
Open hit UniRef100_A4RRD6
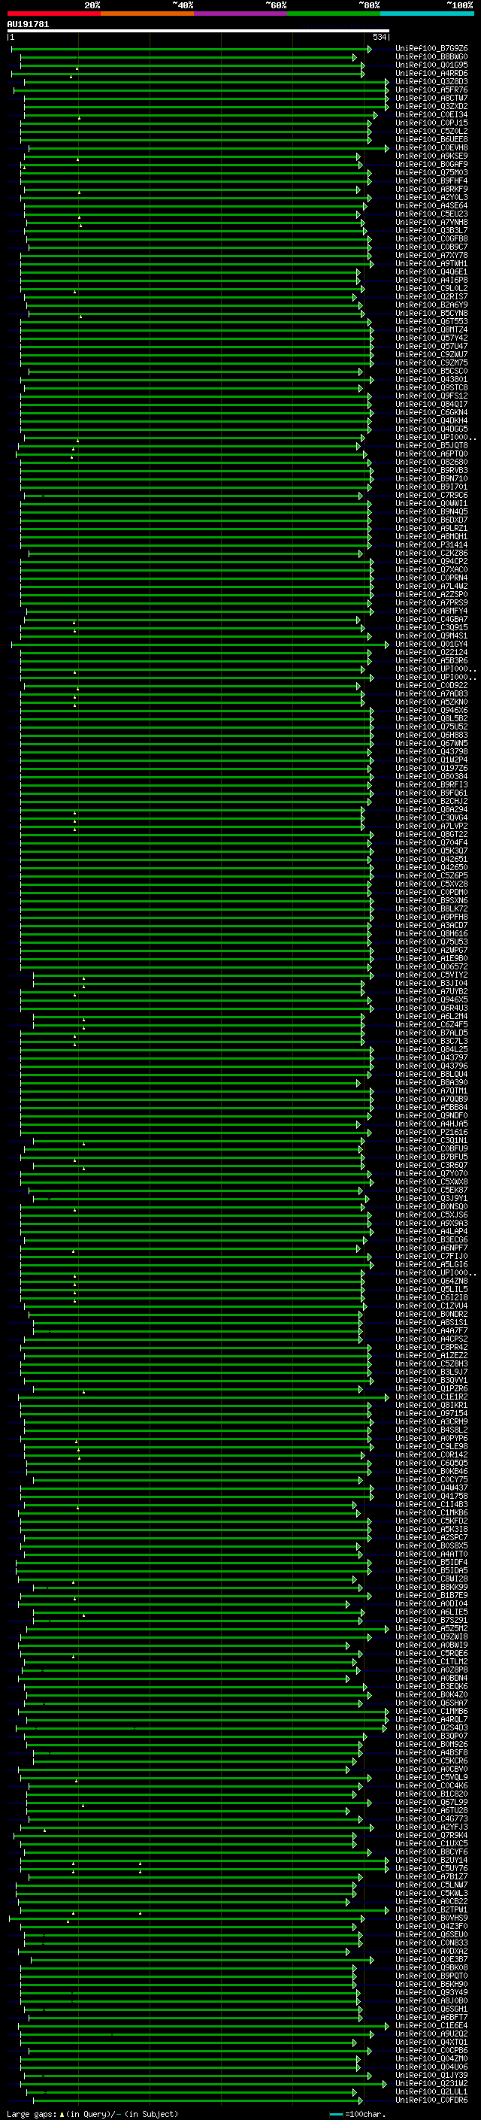coord(431,73)
